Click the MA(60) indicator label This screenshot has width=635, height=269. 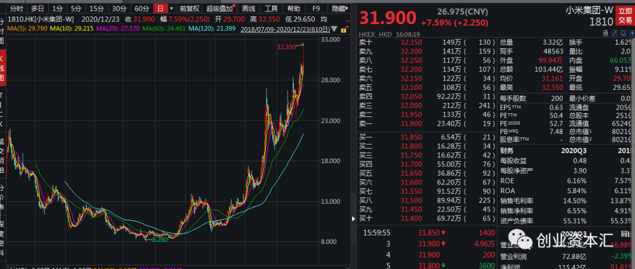tap(165, 28)
